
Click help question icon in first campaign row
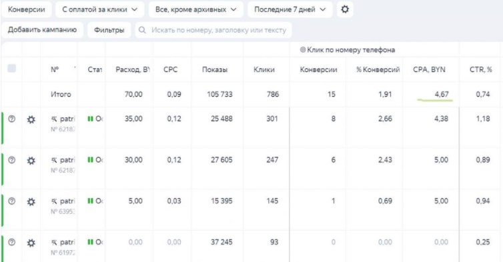pos(11,119)
